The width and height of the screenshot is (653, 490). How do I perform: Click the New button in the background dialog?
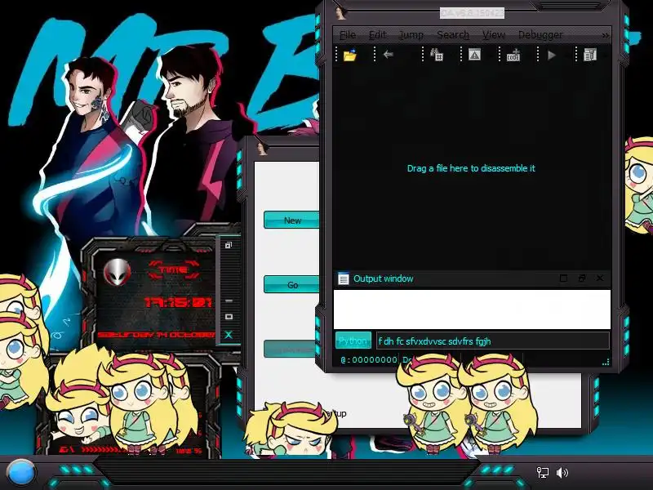(291, 220)
